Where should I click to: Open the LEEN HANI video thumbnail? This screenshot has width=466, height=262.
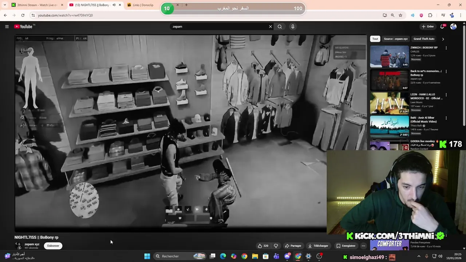pyautogui.click(x=390, y=103)
